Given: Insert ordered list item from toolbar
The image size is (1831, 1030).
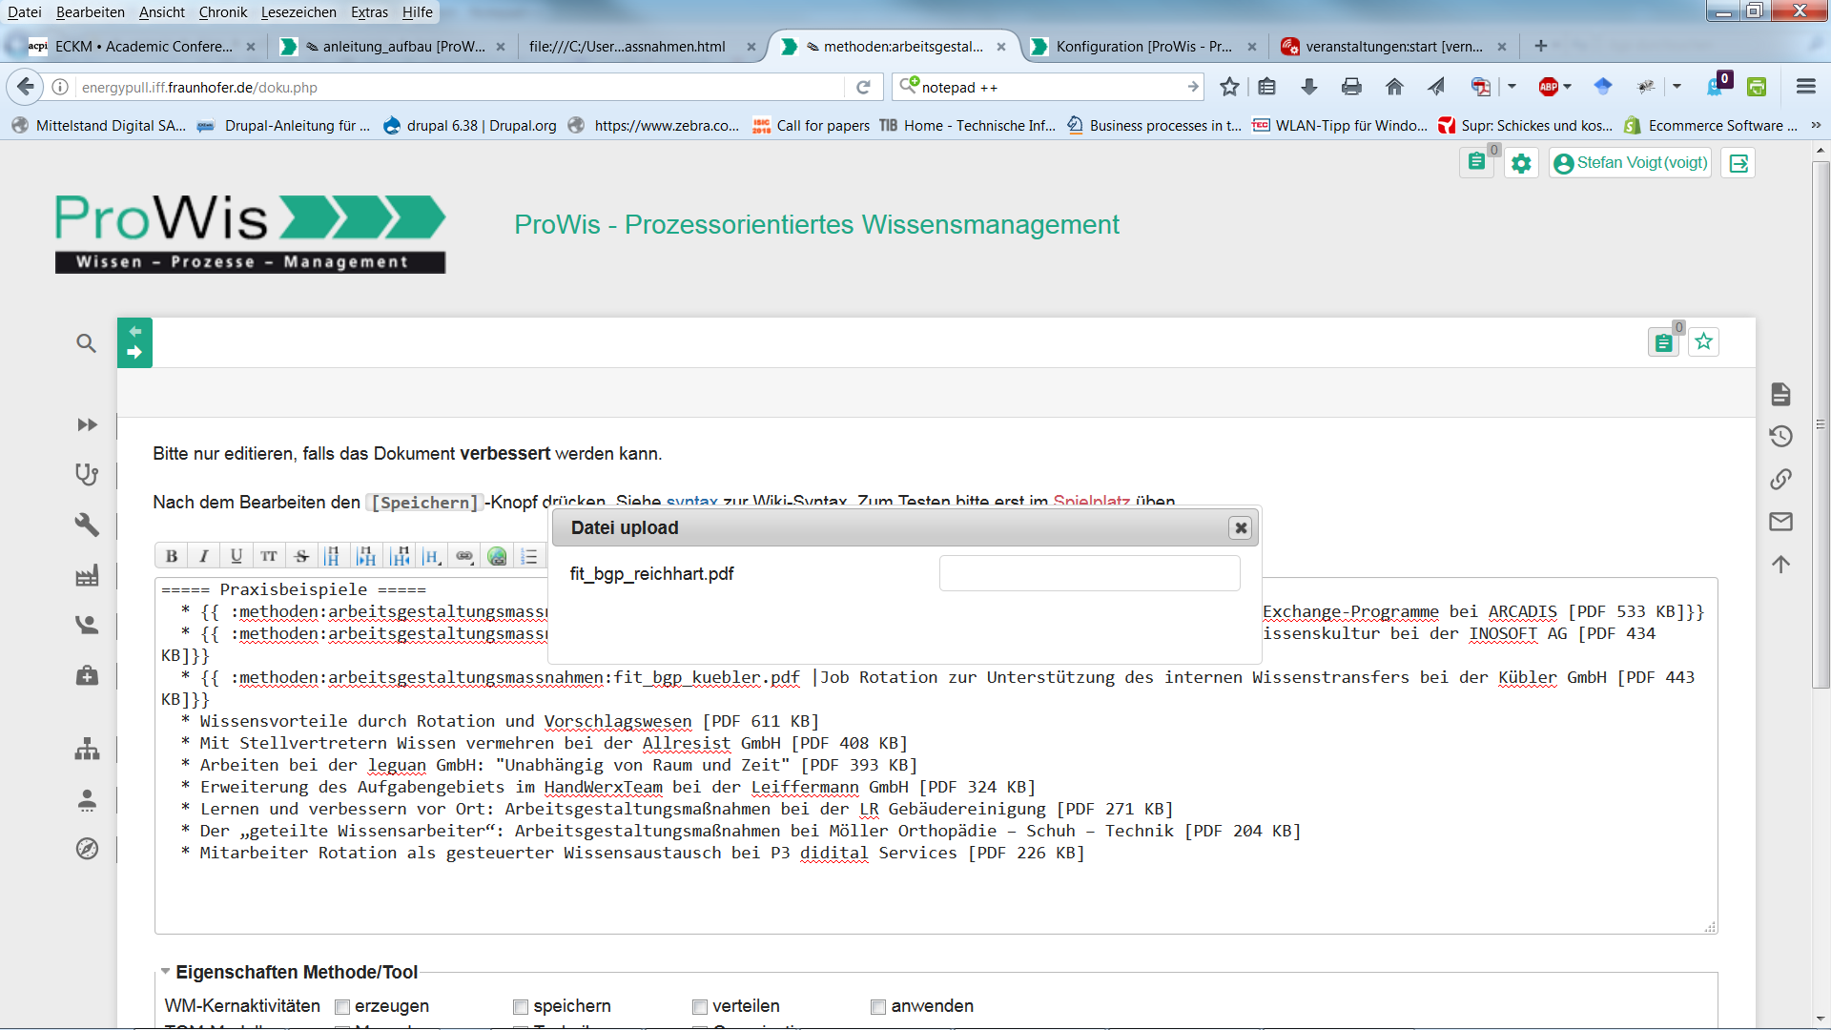Looking at the screenshot, I should (x=529, y=556).
